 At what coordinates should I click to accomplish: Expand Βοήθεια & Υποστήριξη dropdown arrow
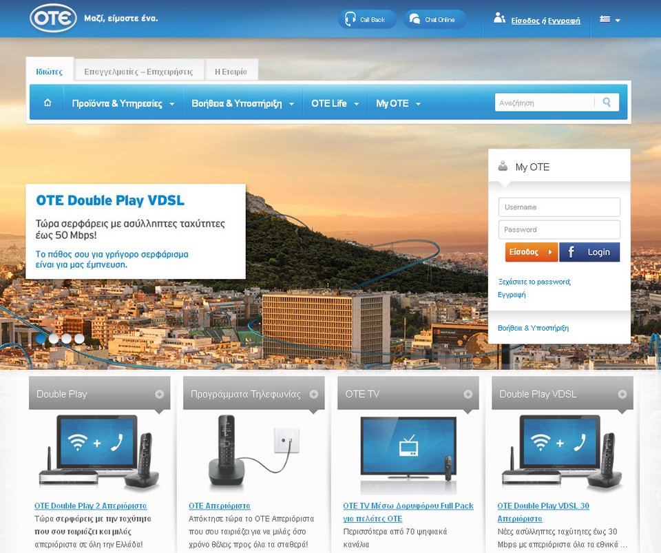(x=291, y=104)
